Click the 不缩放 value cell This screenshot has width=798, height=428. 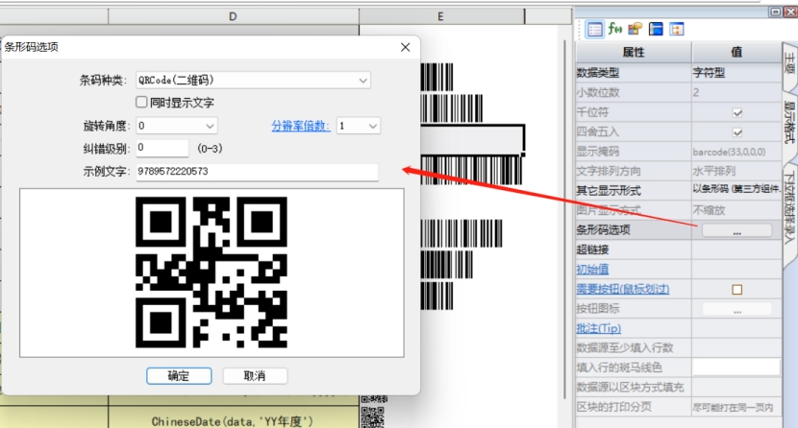tap(736, 210)
